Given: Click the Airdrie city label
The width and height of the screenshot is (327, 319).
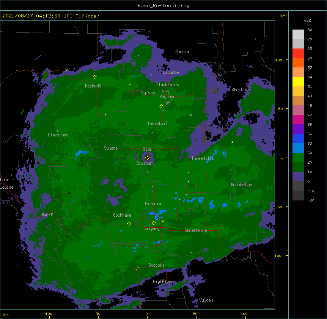Looking at the screenshot, I should click(x=153, y=203).
